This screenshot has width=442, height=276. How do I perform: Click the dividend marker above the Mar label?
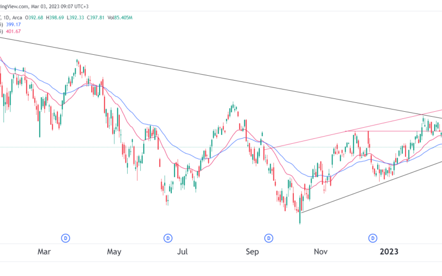pos(65,238)
